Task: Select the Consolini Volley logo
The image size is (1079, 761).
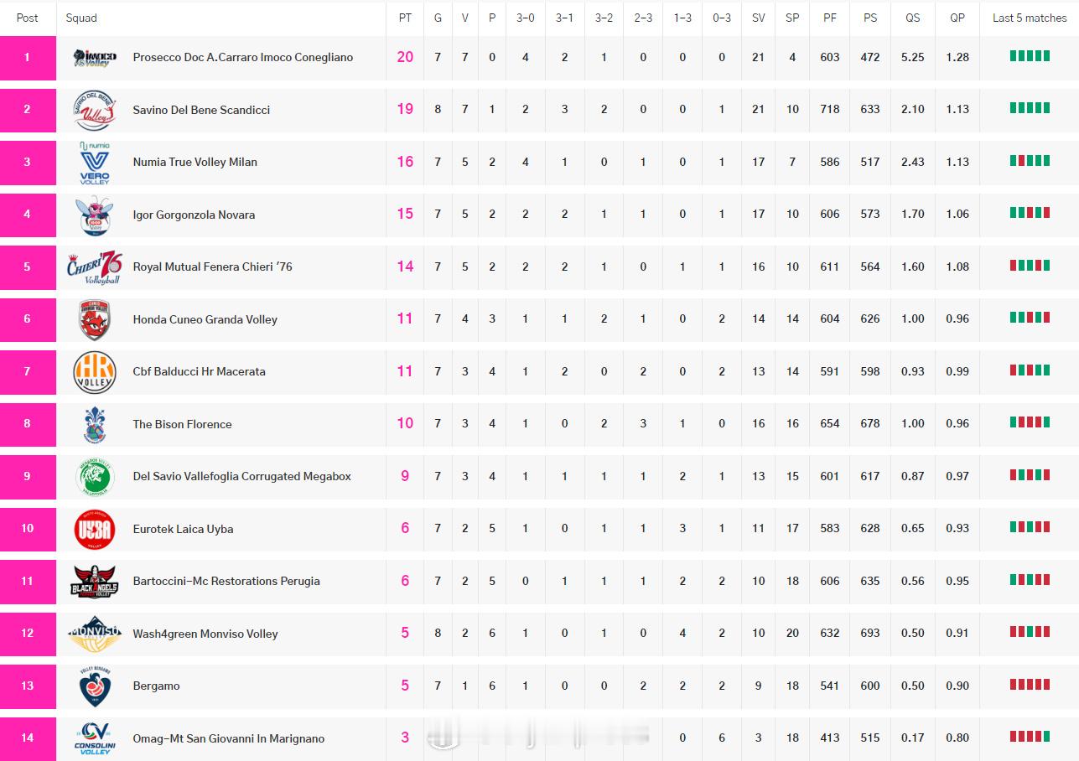Action: coord(95,738)
